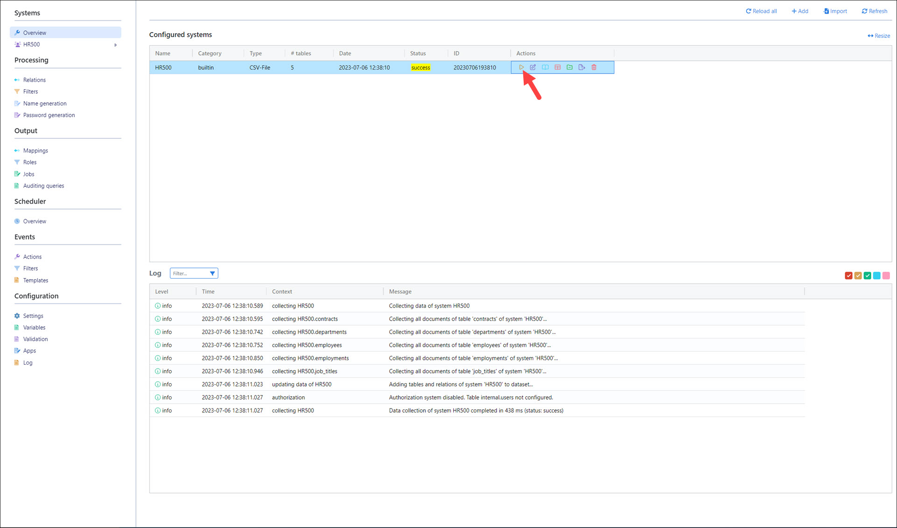Click the grid/columns icon for HR500
897x528 pixels.
click(x=557, y=67)
